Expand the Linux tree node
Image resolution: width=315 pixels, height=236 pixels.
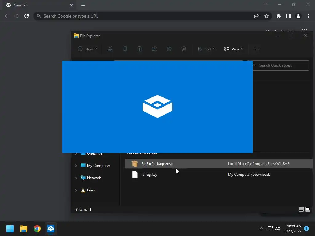[76, 190]
